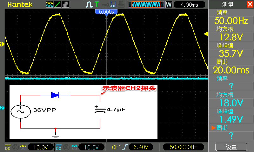Click the cyan channel 2 ground marker

[x=2, y=108]
